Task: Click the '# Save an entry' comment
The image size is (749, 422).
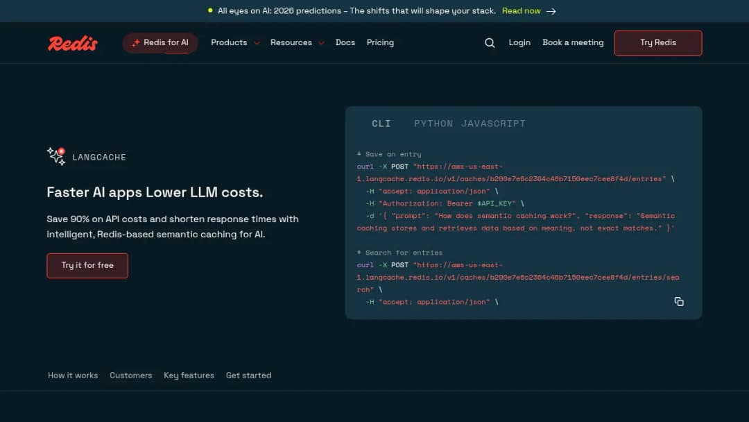Action: click(389, 154)
